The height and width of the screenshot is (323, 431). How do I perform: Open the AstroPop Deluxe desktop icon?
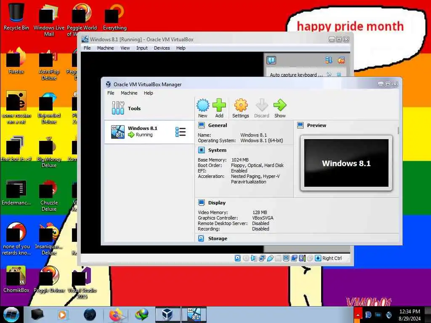(x=49, y=64)
